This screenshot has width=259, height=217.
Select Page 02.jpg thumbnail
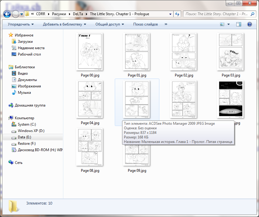[x=184, y=52]
